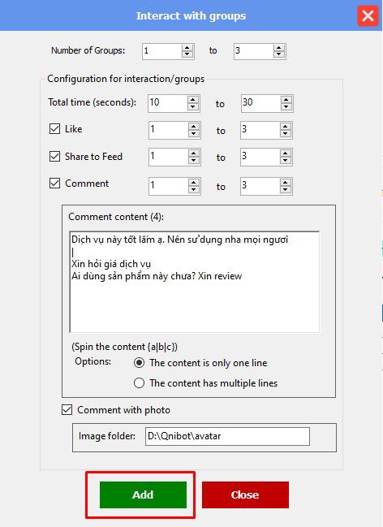Untick Comment with photo option
383x527 pixels.
click(67, 410)
